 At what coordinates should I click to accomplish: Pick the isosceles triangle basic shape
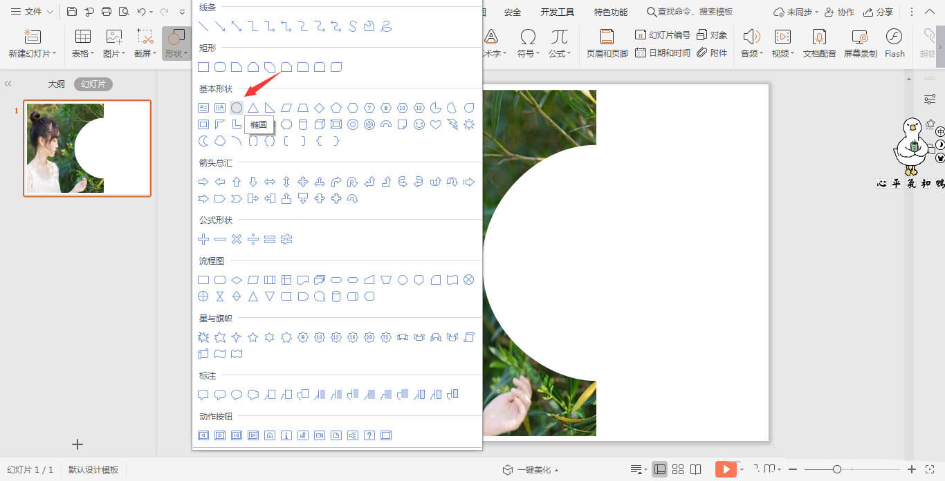(x=253, y=108)
